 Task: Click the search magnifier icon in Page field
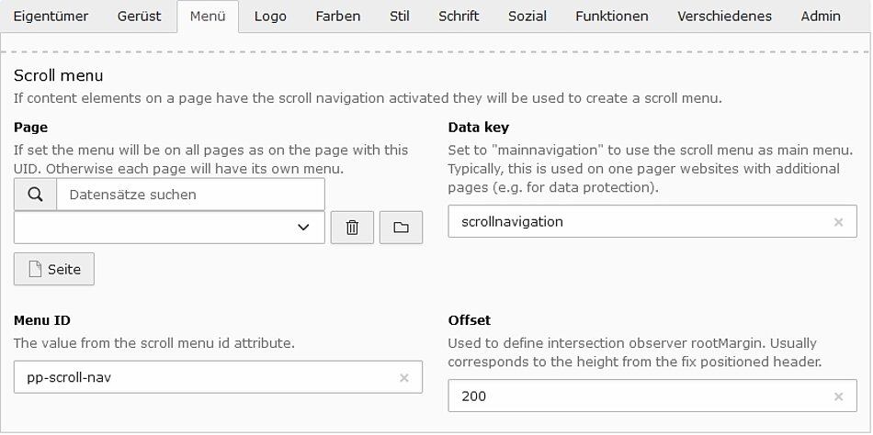point(36,195)
